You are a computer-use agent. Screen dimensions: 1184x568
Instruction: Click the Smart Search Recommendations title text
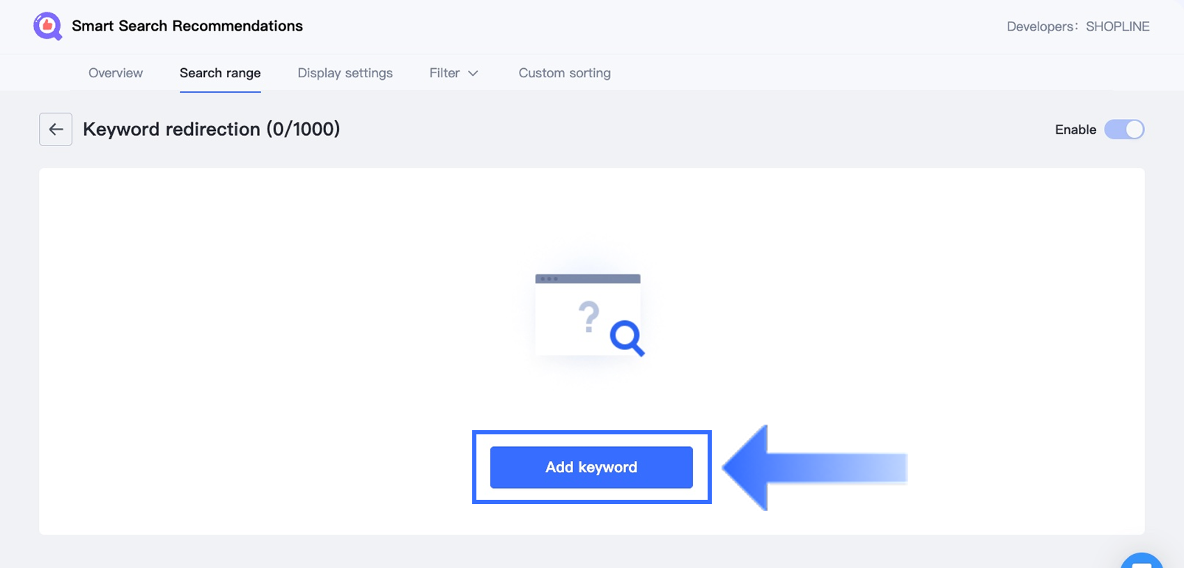click(x=187, y=26)
